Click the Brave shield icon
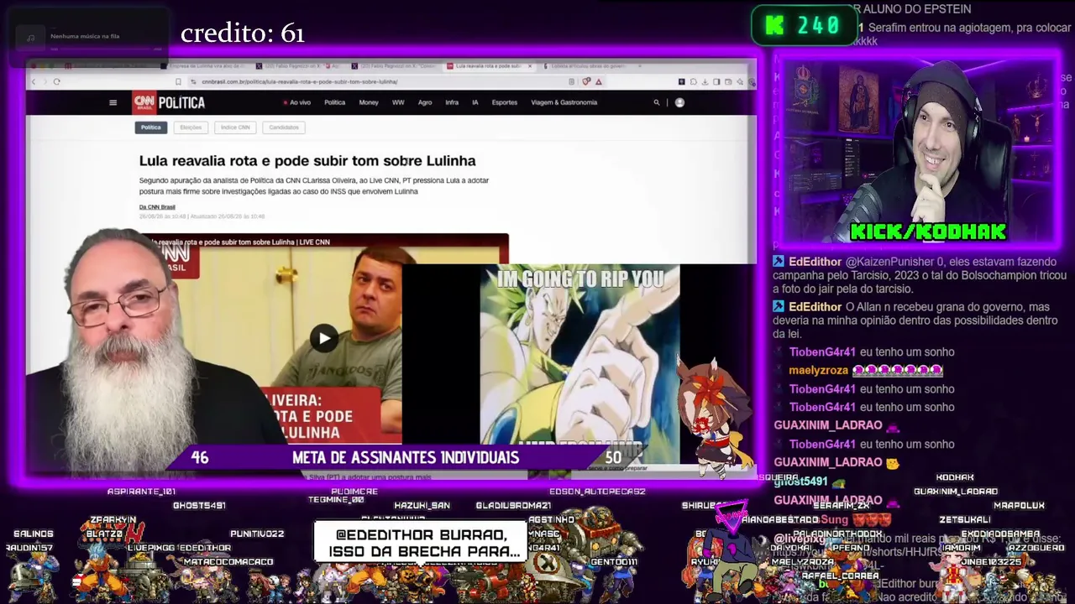The width and height of the screenshot is (1075, 604). [586, 81]
